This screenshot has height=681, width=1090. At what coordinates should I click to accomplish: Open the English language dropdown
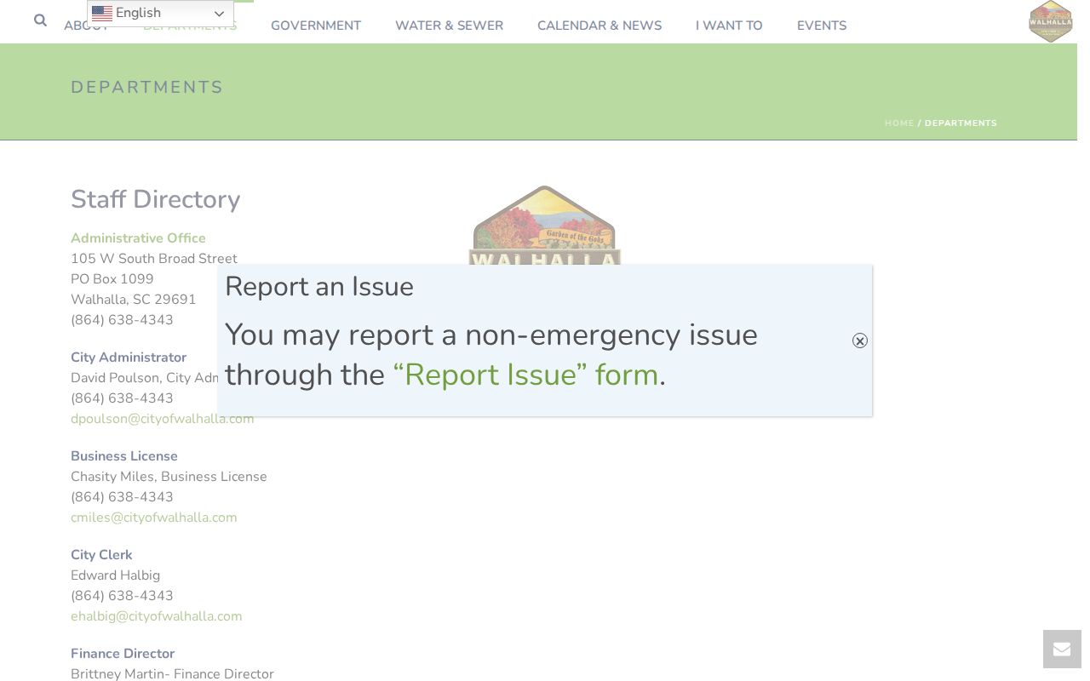pyautogui.click(x=160, y=14)
